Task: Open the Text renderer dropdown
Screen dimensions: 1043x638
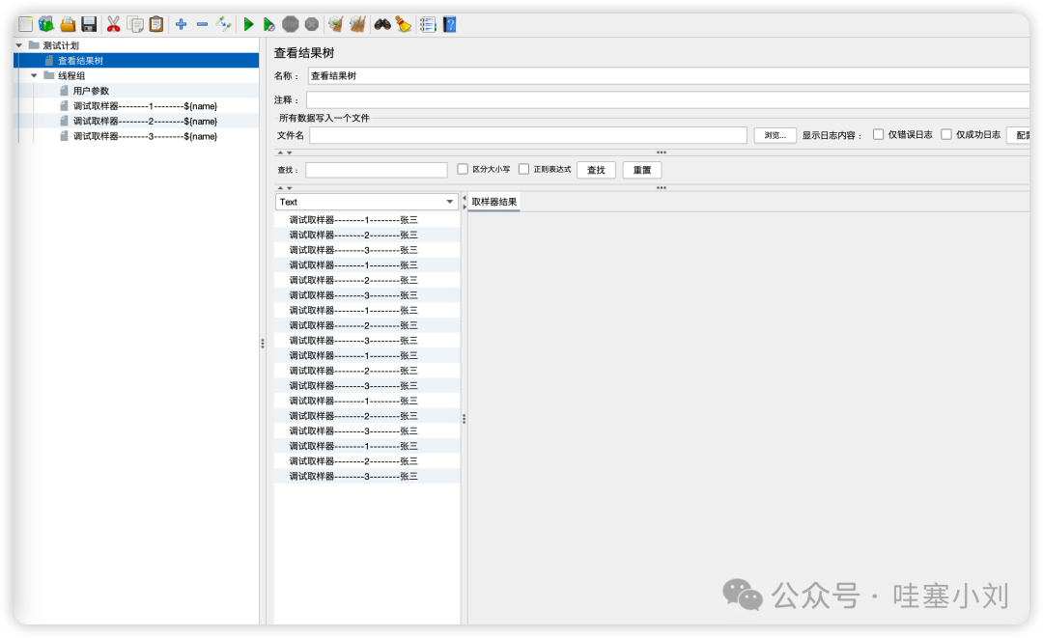Action: (x=367, y=202)
